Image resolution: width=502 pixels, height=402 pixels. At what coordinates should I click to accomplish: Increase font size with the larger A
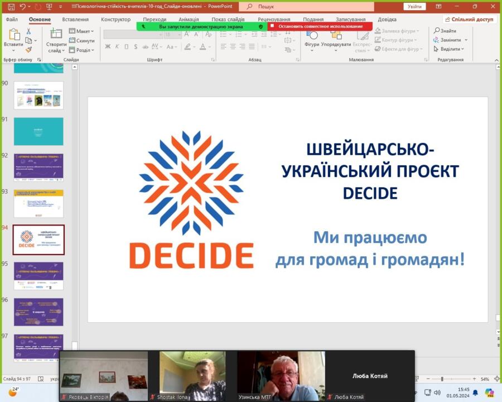pos(187,34)
